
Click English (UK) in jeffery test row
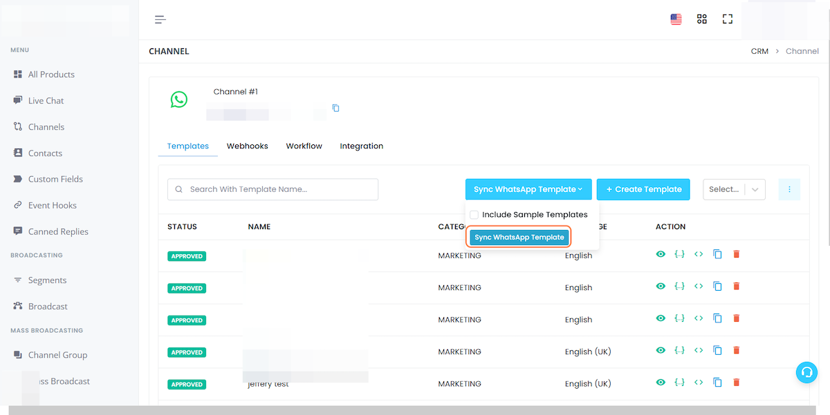tap(588, 384)
